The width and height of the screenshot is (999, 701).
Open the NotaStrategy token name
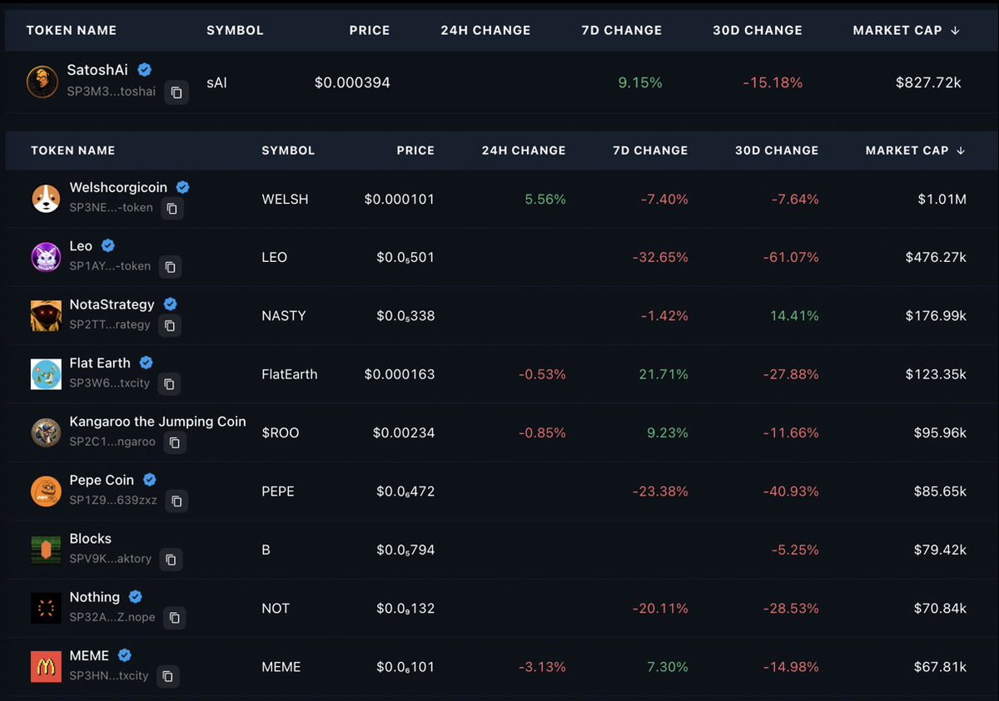pos(112,304)
